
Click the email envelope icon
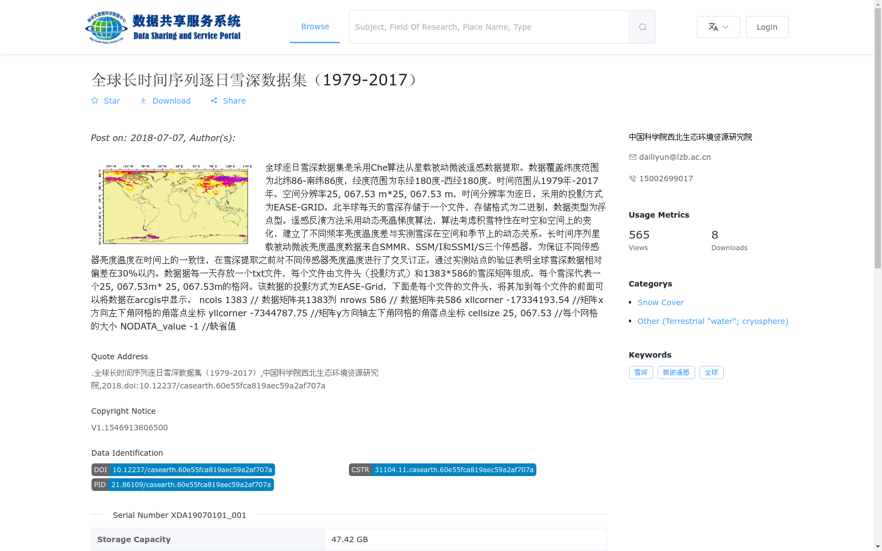633,157
